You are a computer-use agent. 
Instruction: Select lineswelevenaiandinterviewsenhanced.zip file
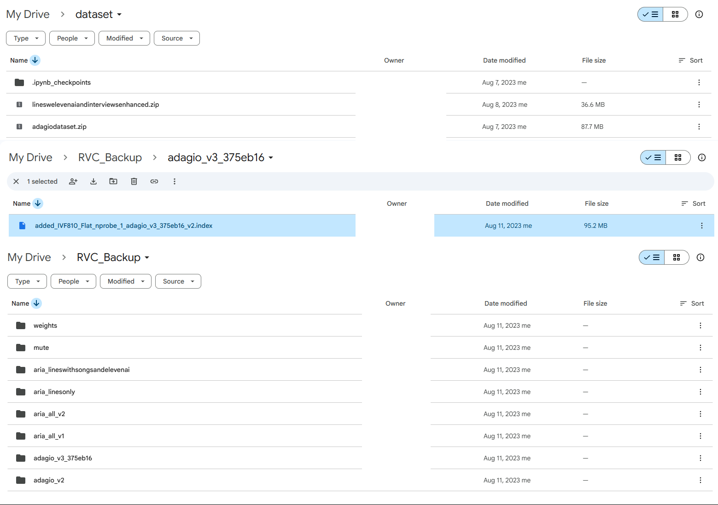[358, 104]
